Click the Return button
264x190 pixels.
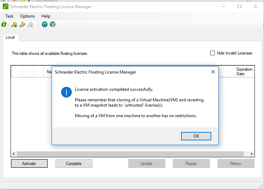[x=236, y=164]
